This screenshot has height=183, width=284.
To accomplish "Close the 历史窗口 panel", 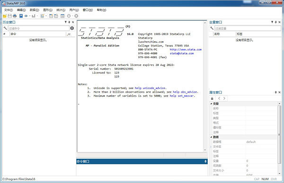I will [x=73, y=22].
